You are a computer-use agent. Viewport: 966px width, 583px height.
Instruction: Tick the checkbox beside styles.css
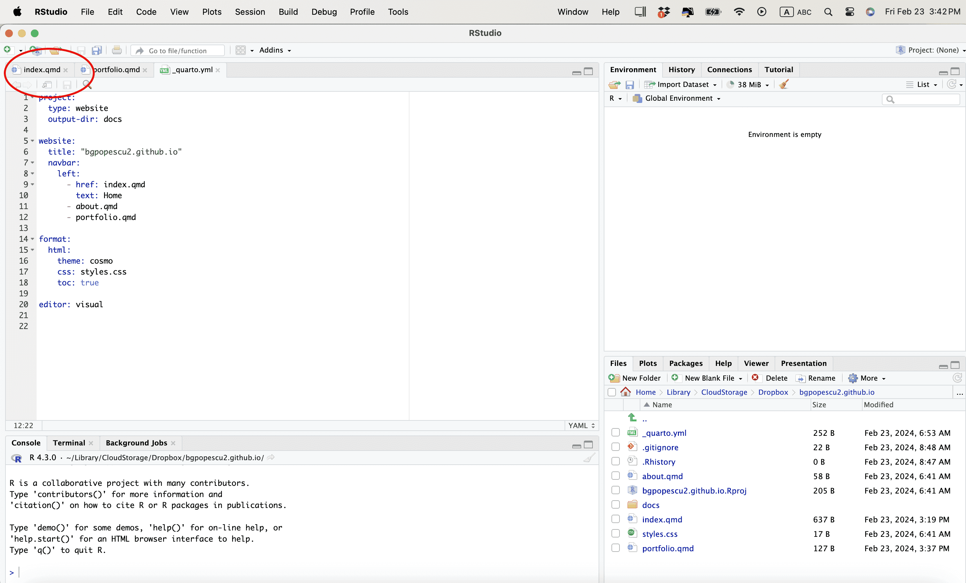click(x=616, y=534)
